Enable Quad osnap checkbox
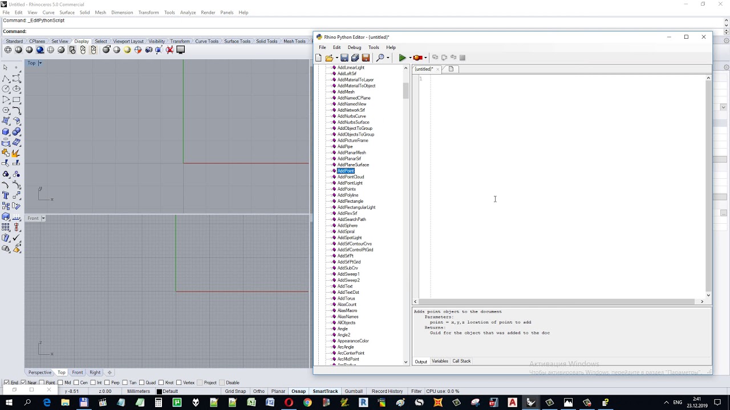The width and height of the screenshot is (730, 410). pyautogui.click(x=141, y=383)
